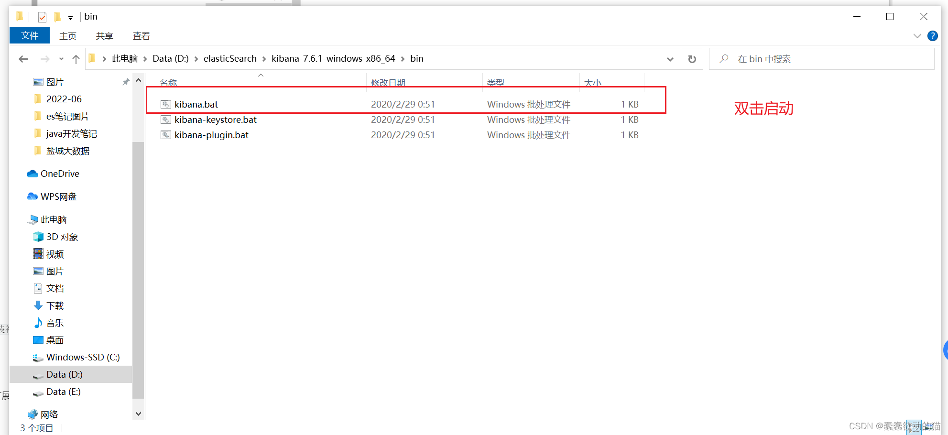The height and width of the screenshot is (435, 948).
Task: Click the quick access toolbar dropdown arrow
Action: (70, 18)
